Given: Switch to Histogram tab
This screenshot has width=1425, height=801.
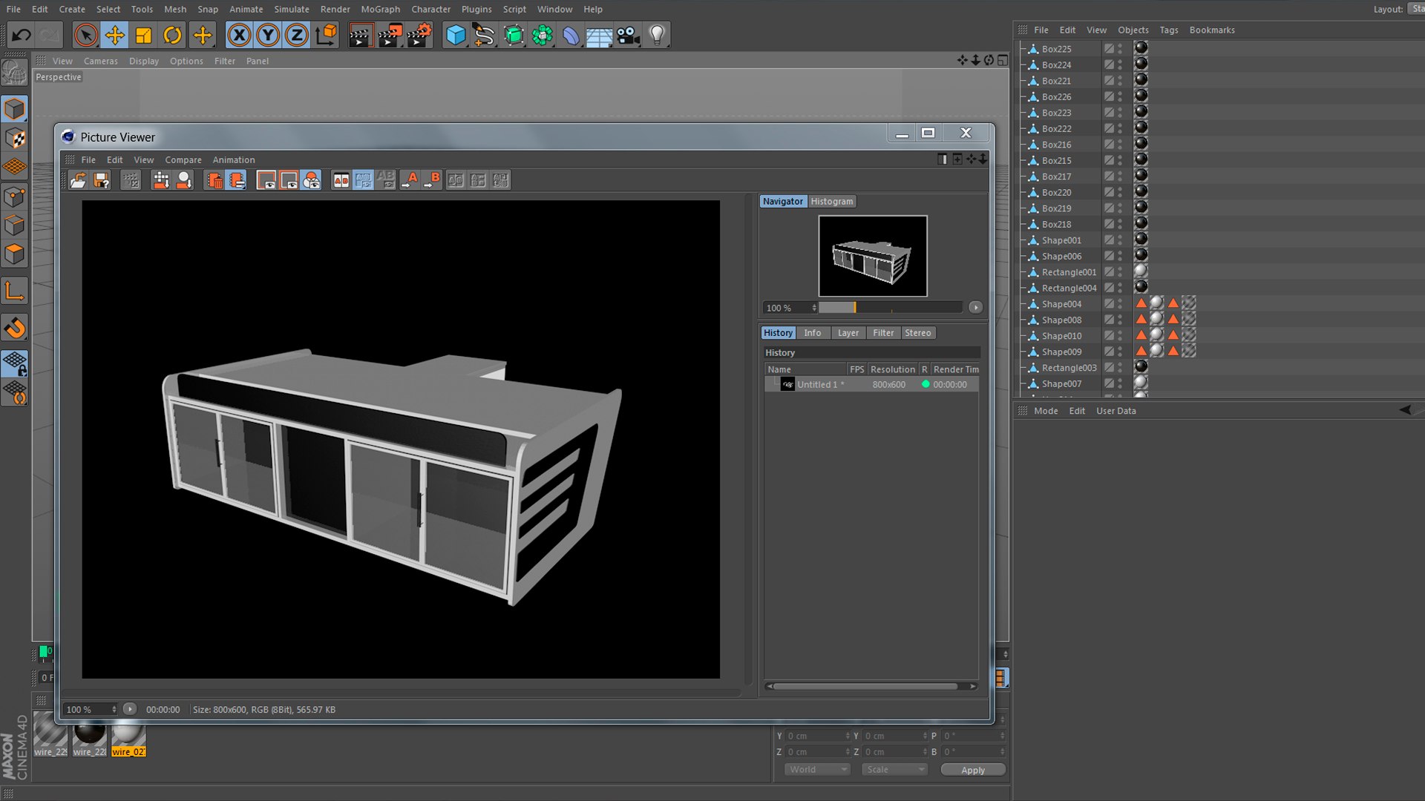Looking at the screenshot, I should coord(832,202).
